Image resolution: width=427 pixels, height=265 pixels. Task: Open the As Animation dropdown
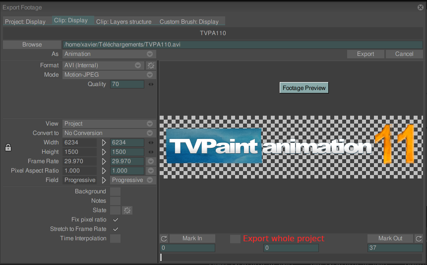tap(109, 54)
